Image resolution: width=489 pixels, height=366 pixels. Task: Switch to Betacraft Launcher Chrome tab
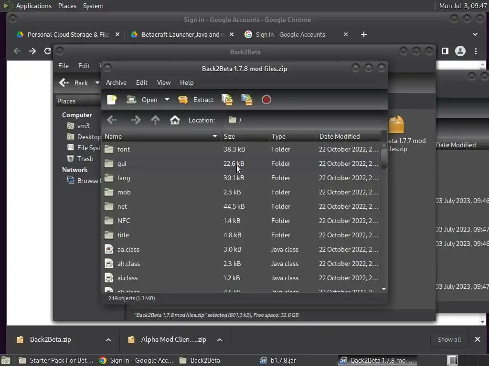[183, 34]
